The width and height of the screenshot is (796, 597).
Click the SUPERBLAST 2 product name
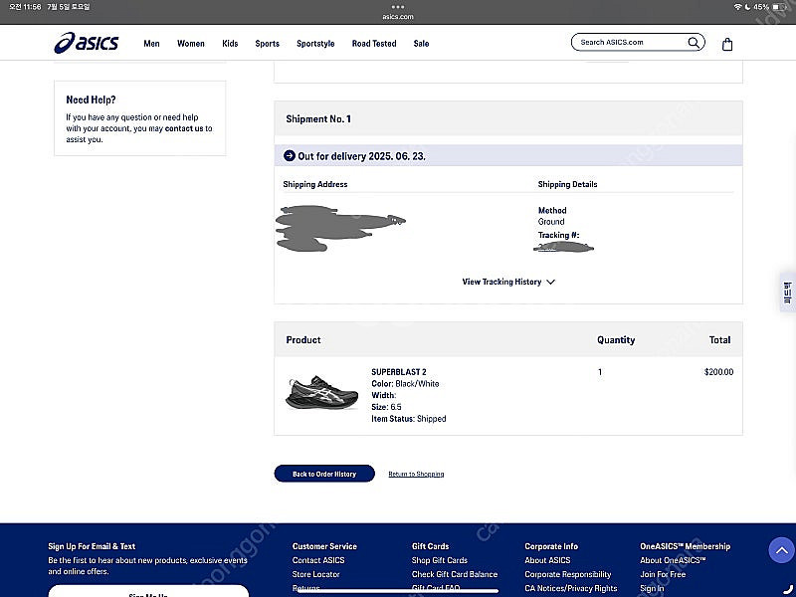click(399, 372)
